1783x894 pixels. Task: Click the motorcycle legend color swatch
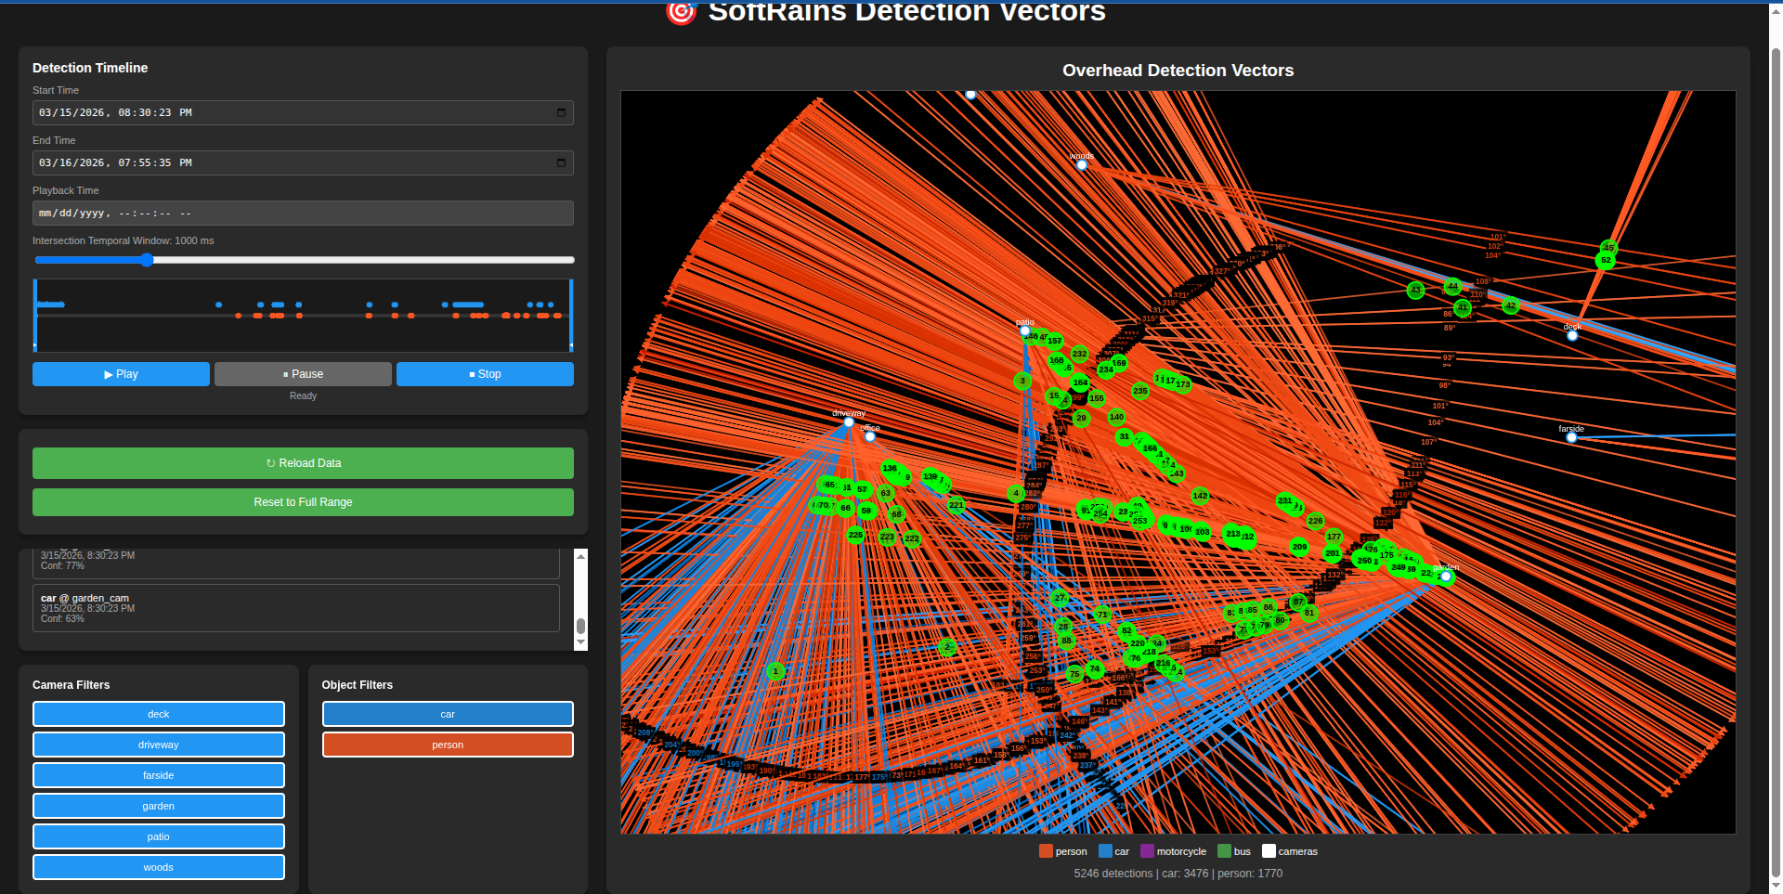[1147, 851]
